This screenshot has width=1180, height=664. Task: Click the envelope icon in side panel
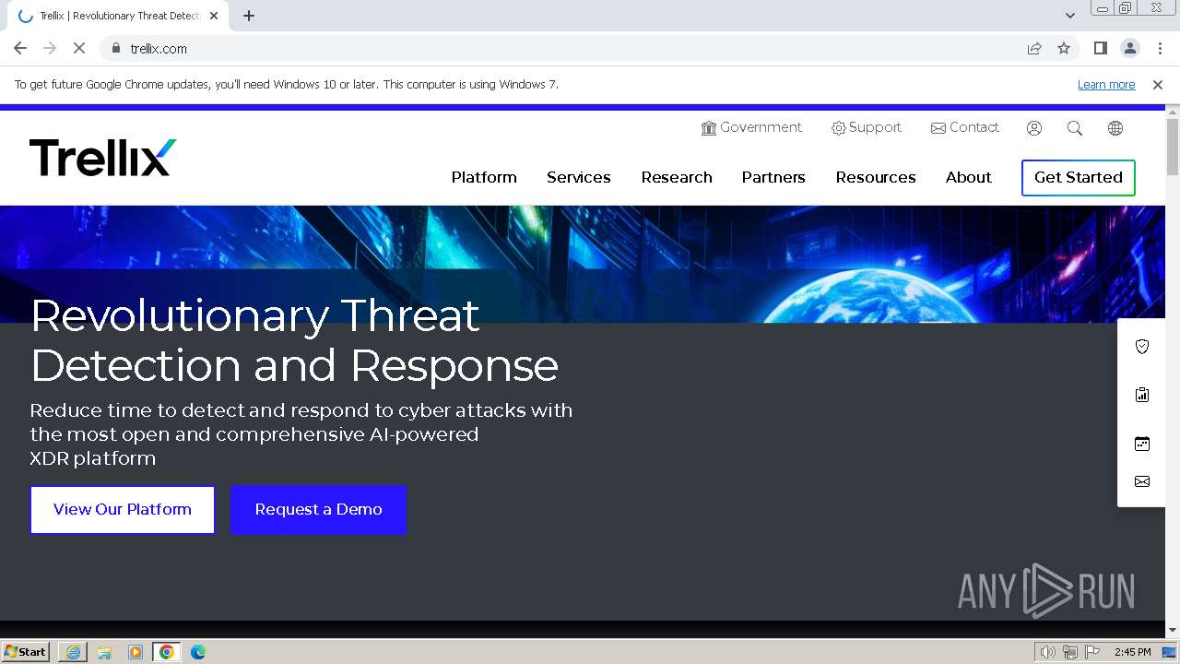pyautogui.click(x=1142, y=481)
